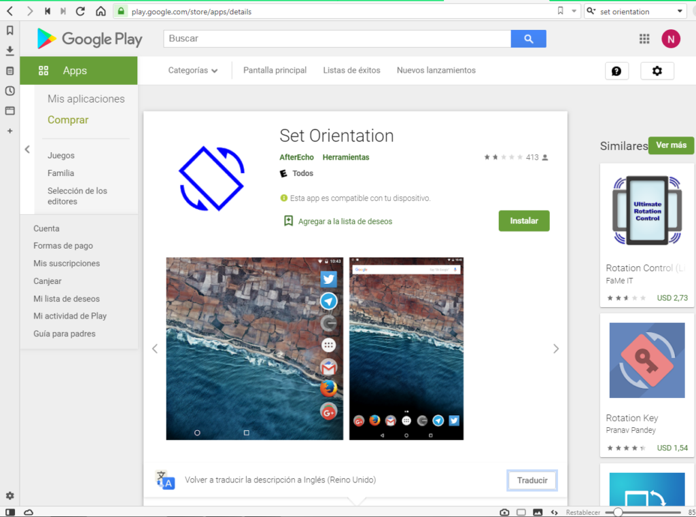Image resolution: width=696 pixels, height=517 pixels.
Task: Click the user avatar N
Action: pyautogui.click(x=670, y=39)
